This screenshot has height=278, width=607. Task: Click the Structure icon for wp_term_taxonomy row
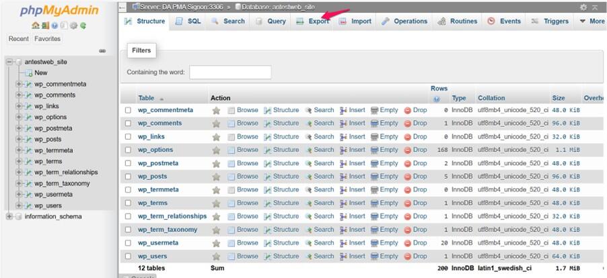[x=268, y=230]
